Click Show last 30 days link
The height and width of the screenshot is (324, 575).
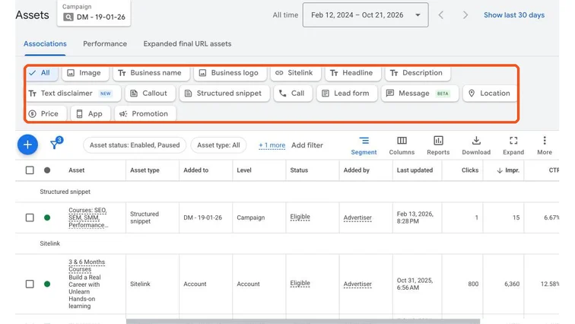514,15
